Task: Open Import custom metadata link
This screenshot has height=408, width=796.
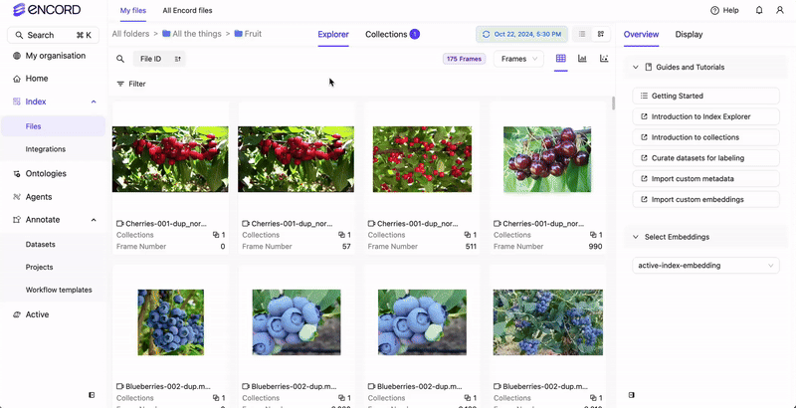Action: 705,179
